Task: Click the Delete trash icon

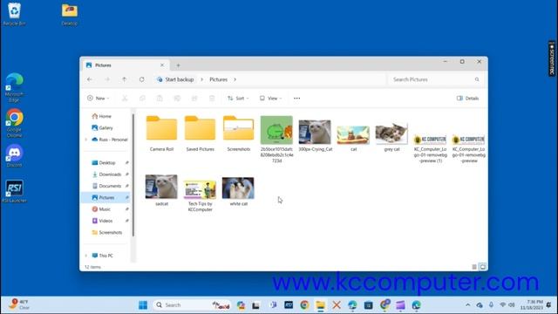Action: click(x=212, y=99)
